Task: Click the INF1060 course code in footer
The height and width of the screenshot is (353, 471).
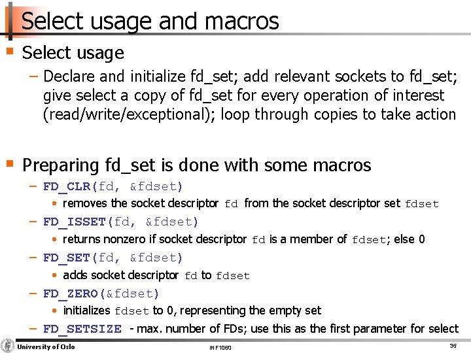Action: (220, 347)
